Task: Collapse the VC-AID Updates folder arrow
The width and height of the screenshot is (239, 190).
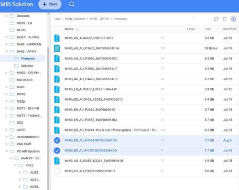Action: tap(7, 151)
